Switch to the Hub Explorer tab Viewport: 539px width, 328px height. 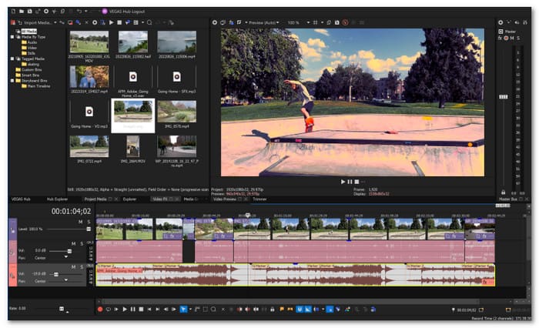pos(57,199)
